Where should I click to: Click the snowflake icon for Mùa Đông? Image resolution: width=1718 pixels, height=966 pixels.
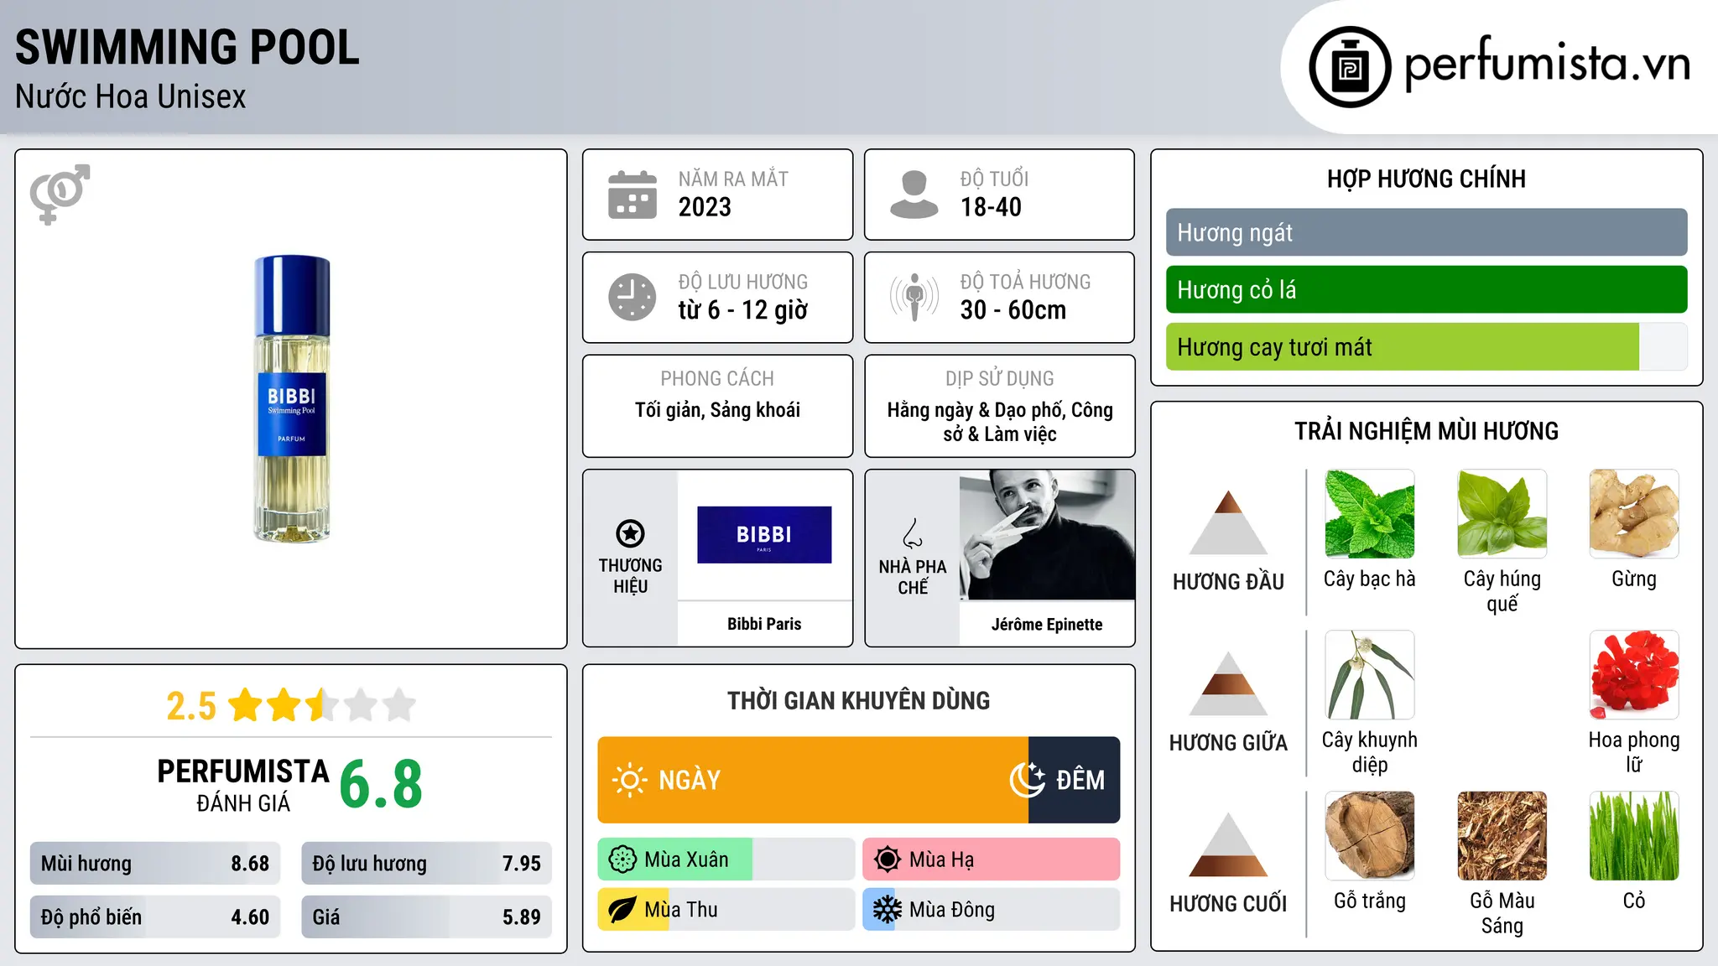[888, 910]
